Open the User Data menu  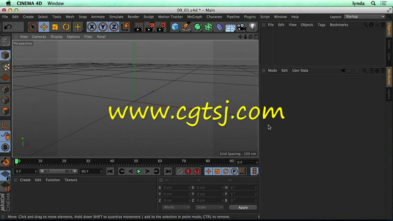tap(300, 70)
